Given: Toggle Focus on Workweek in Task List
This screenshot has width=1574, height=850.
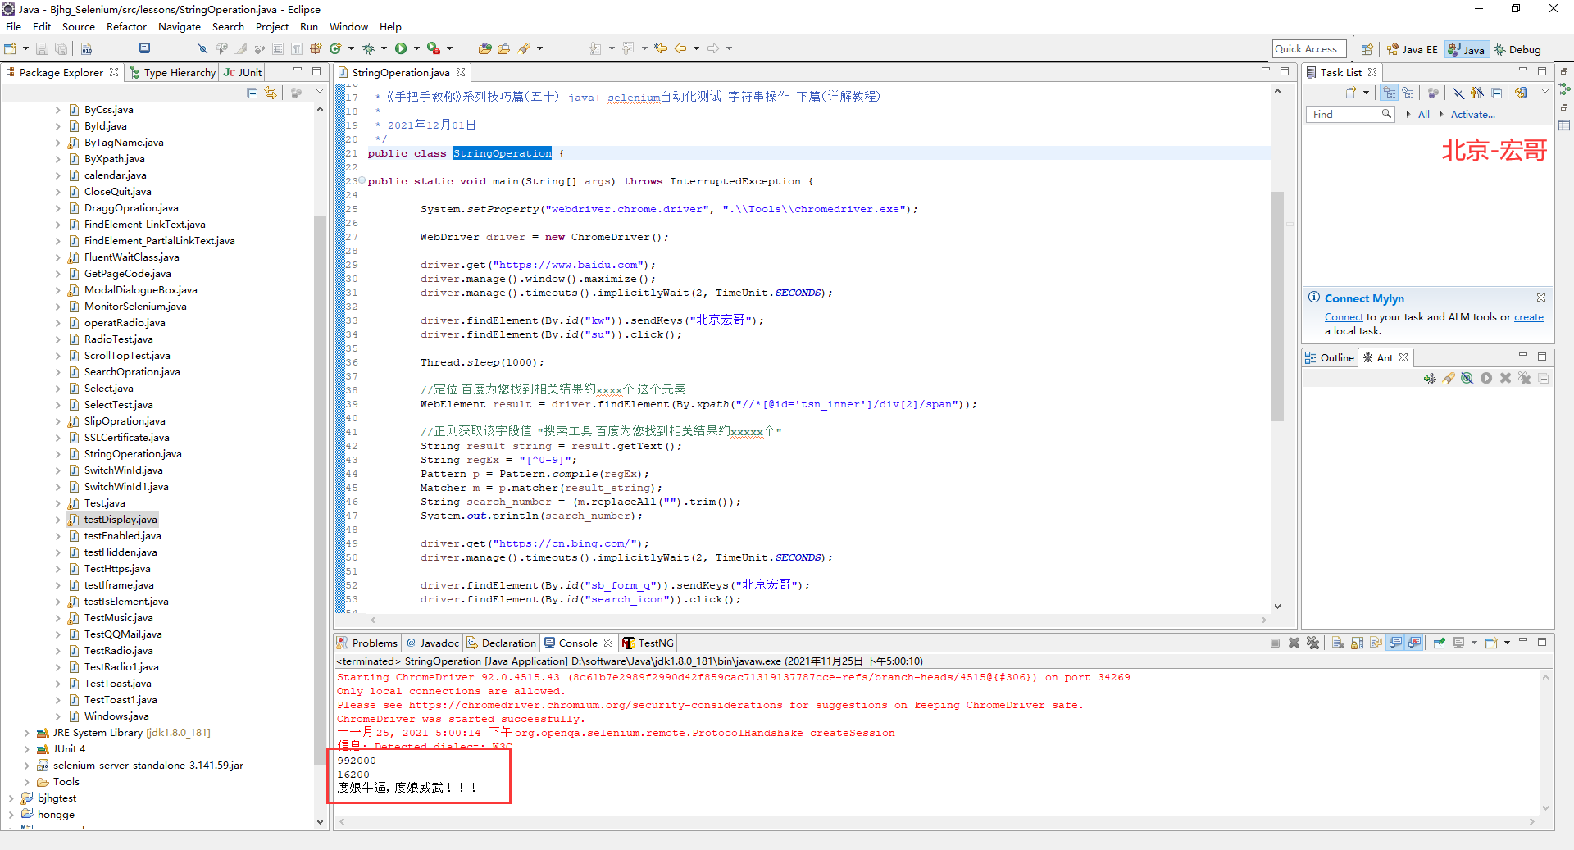Looking at the screenshot, I should [1433, 93].
